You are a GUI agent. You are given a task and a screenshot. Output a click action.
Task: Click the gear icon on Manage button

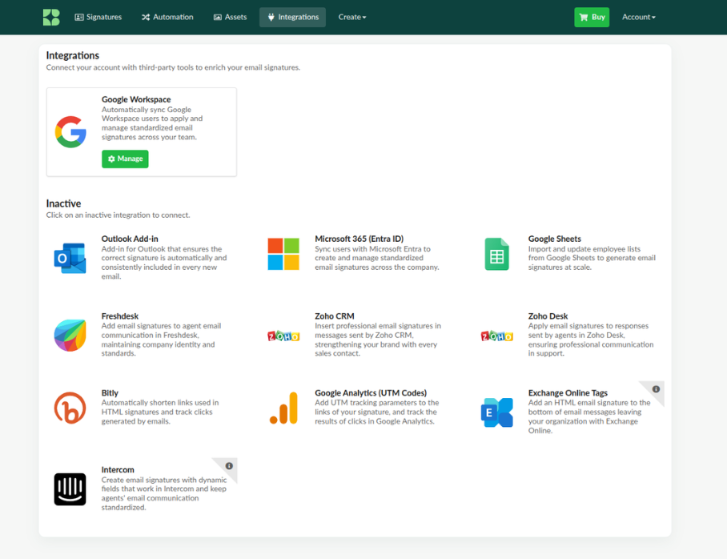pos(111,159)
